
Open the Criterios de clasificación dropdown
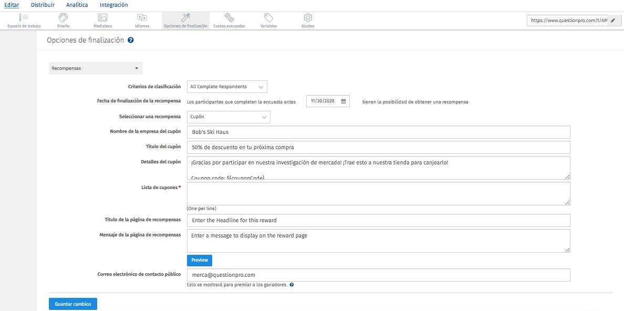(x=227, y=87)
